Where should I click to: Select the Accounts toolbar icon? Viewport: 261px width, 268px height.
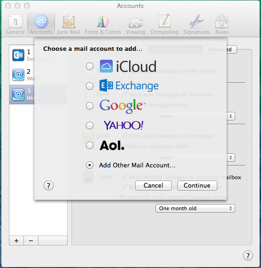pos(41,24)
